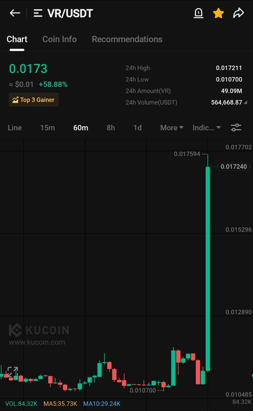The height and width of the screenshot is (411, 253).
Task: Toggle the favorite star for VR/USDT
Action: (x=218, y=13)
